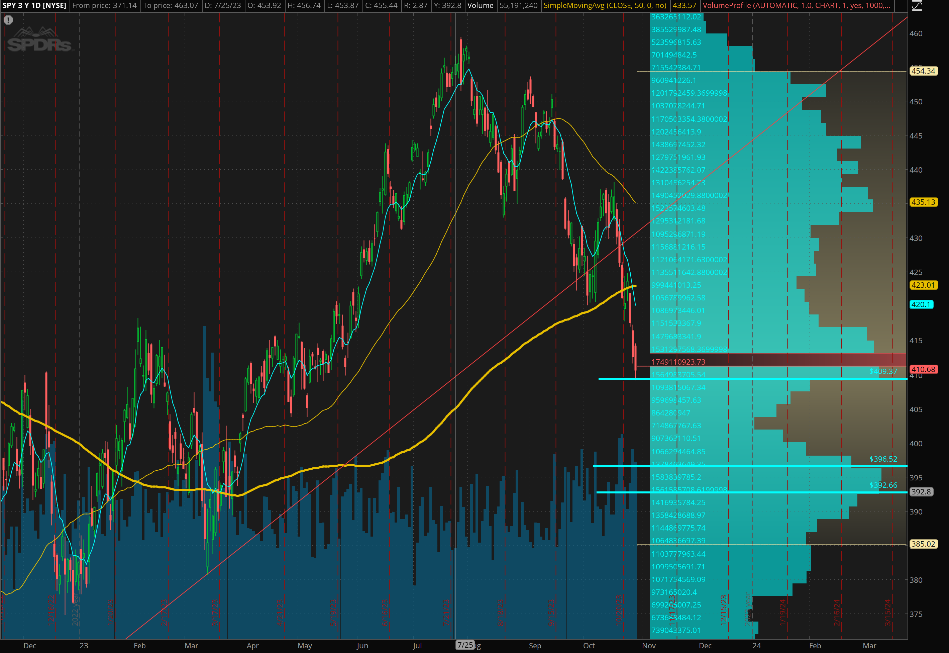Image resolution: width=949 pixels, height=653 pixels.
Task: Click the 454.34 yellow price bubble
Action: click(x=923, y=71)
